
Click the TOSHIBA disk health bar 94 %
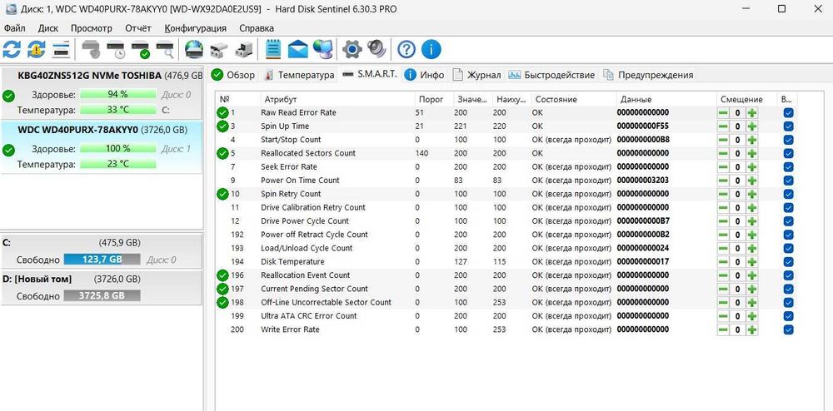pyautogui.click(x=118, y=94)
